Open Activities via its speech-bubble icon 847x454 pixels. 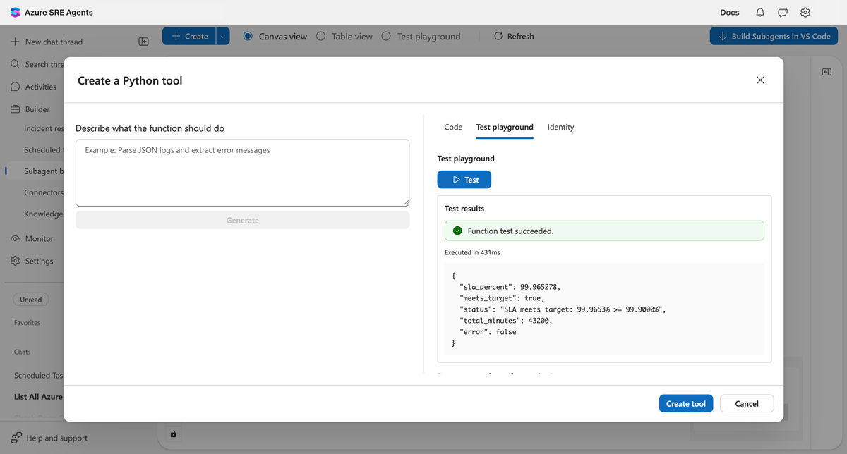(16, 86)
